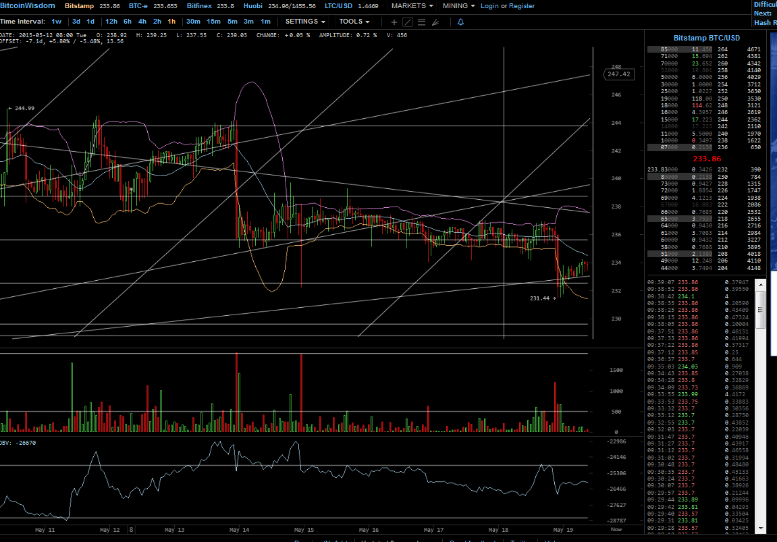Click the AMPLITUDE: 0.72 % readout
The width and height of the screenshot is (777, 542).
tap(348, 35)
